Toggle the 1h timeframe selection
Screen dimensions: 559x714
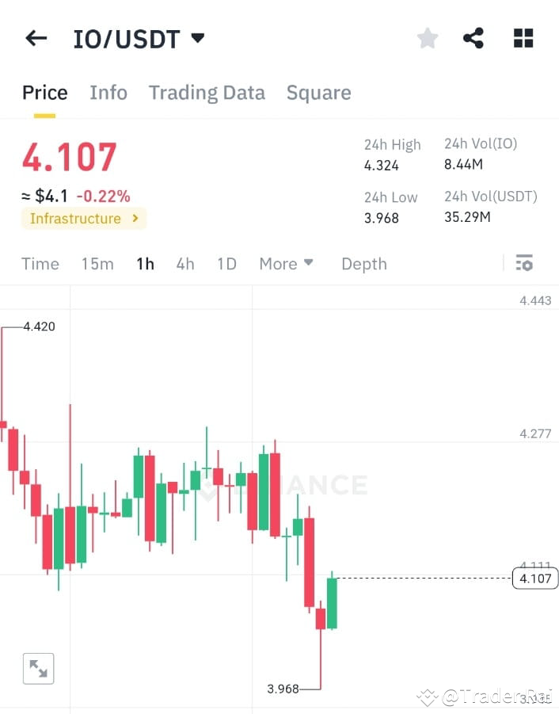145,264
